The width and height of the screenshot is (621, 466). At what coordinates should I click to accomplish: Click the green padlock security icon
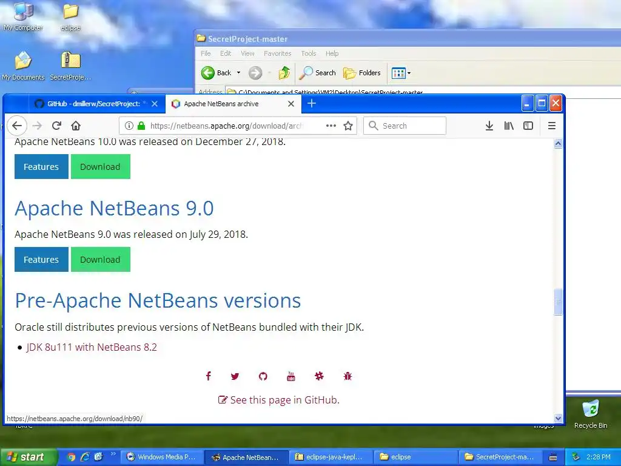point(141,126)
